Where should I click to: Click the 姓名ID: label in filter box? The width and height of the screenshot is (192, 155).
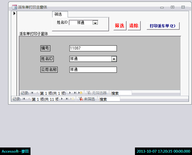tap(62, 22)
